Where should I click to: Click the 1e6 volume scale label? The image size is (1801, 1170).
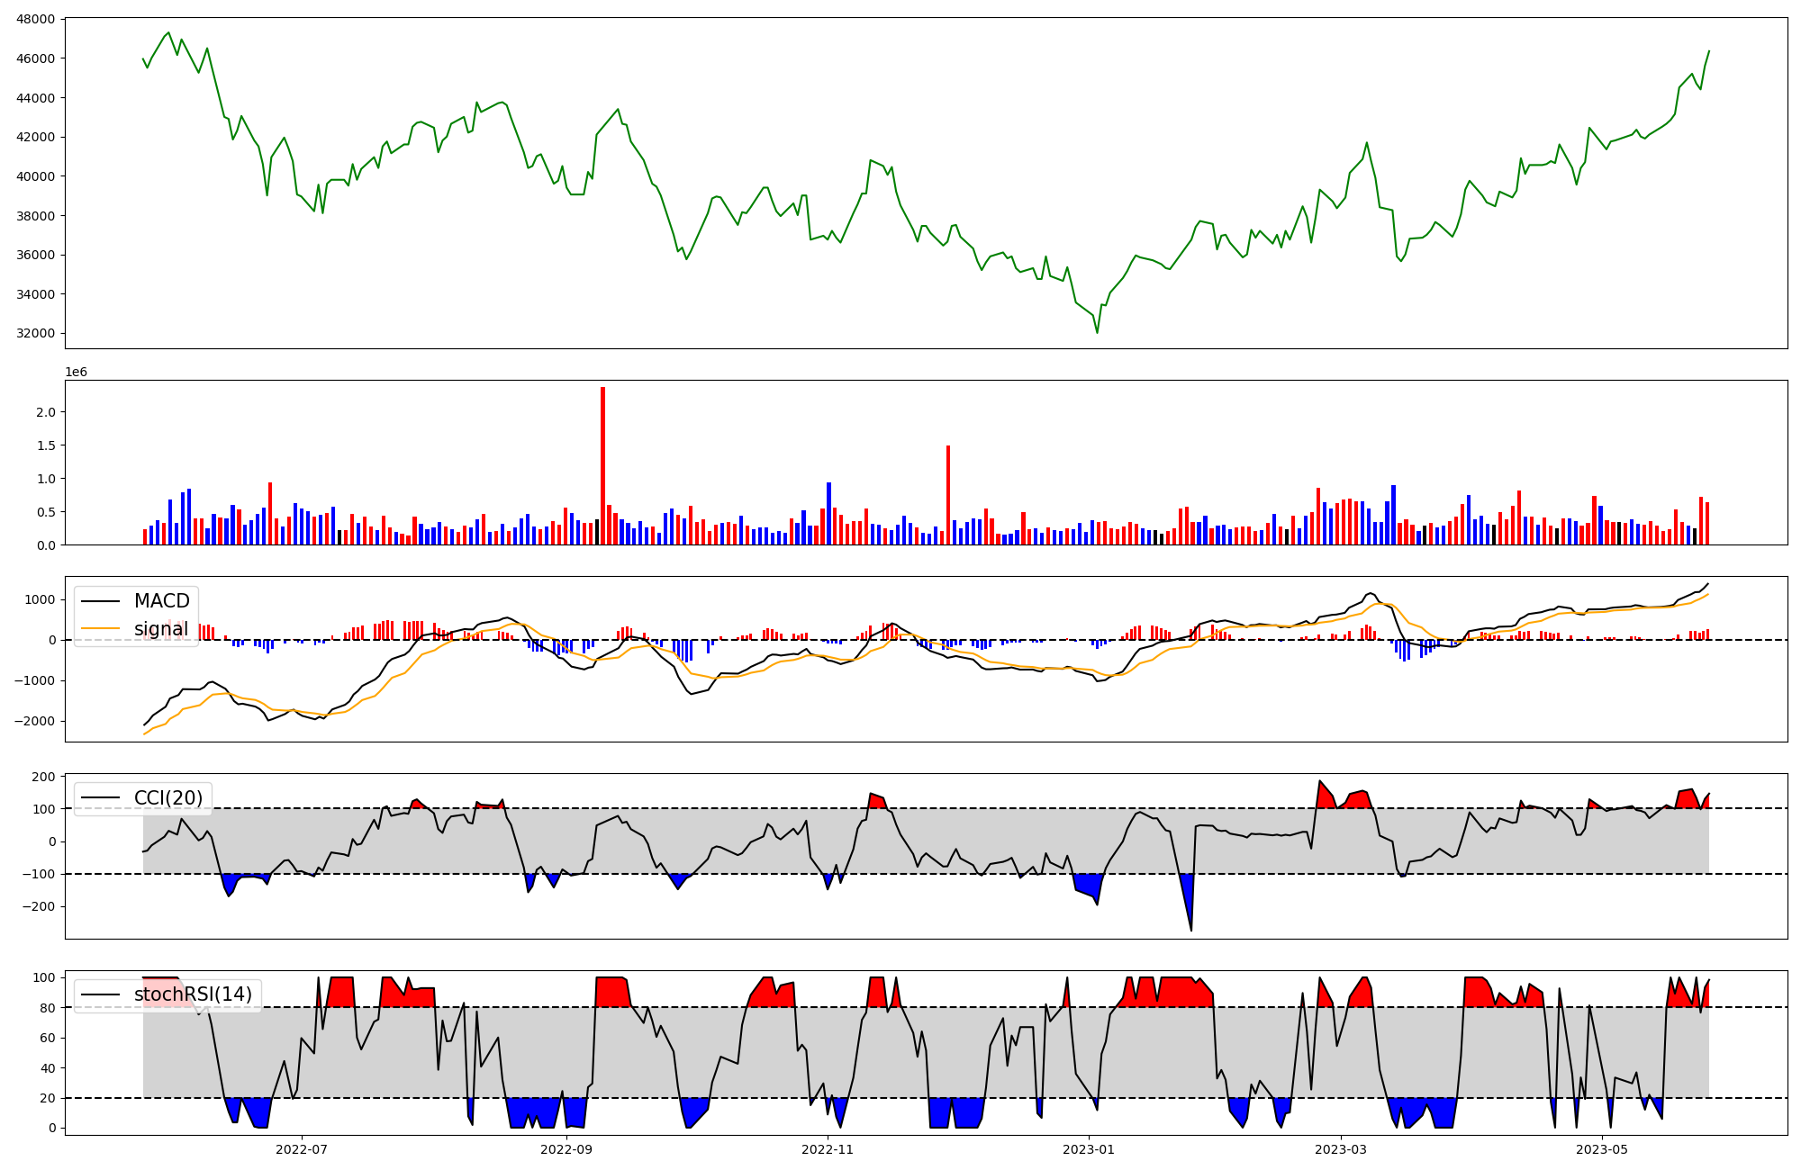(x=76, y=372)
